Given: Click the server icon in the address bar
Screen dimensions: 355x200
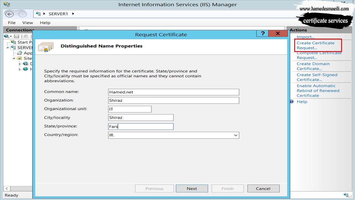Looking at the screenshot, I should click(39, 14).
